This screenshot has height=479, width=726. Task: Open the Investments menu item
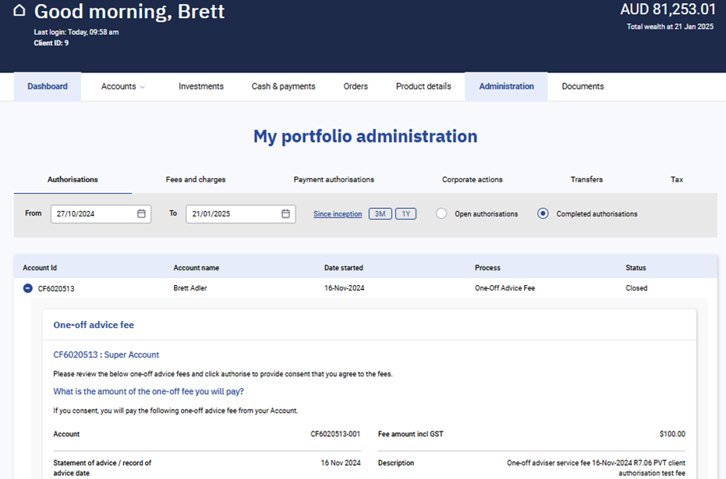(x=201, y=86)
